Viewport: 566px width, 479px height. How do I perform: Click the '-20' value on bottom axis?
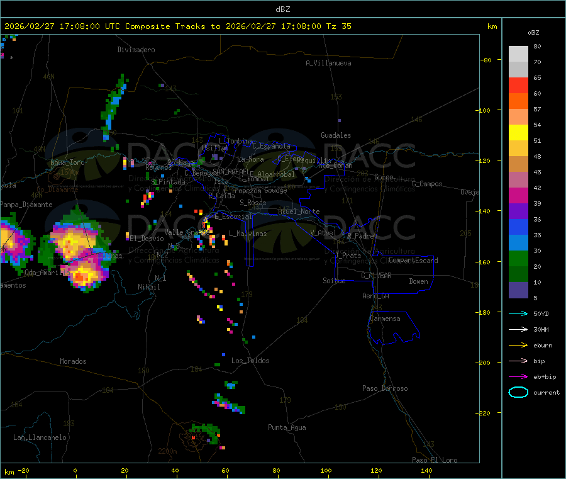[x=23, y=470]
